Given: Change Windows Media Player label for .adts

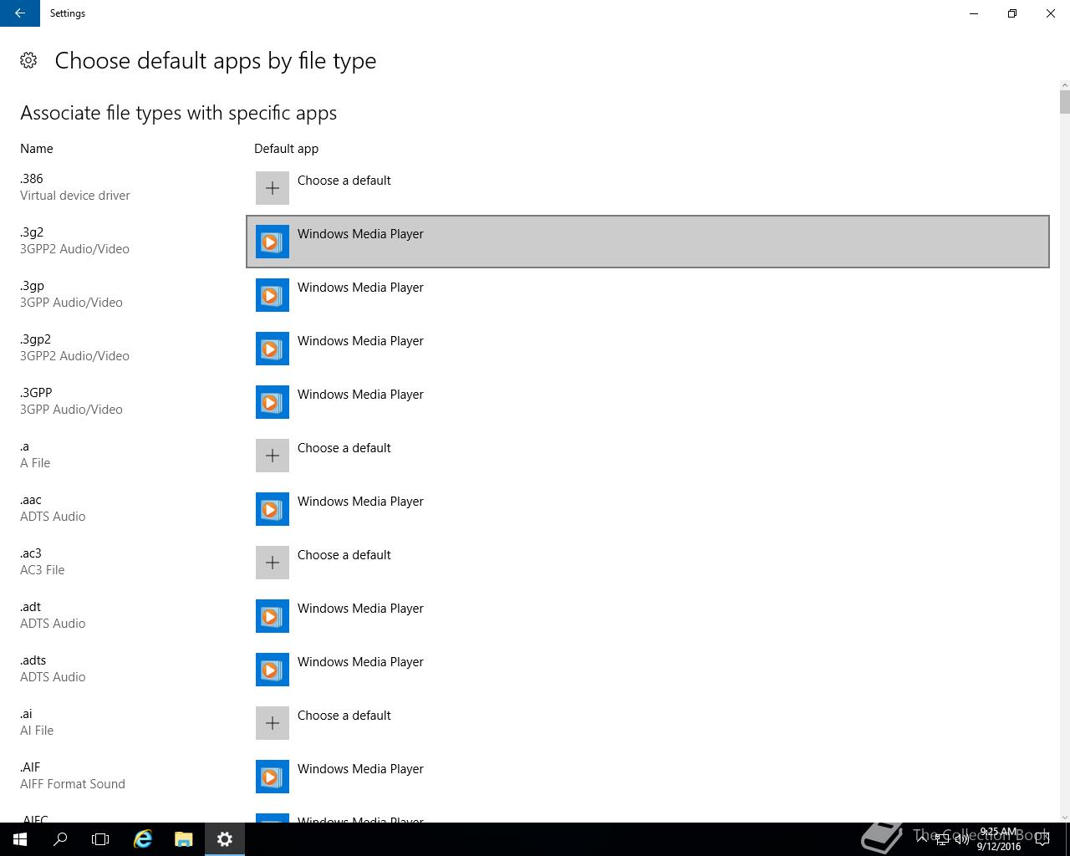Looking at the screenshot, I should tap(360, 662).
